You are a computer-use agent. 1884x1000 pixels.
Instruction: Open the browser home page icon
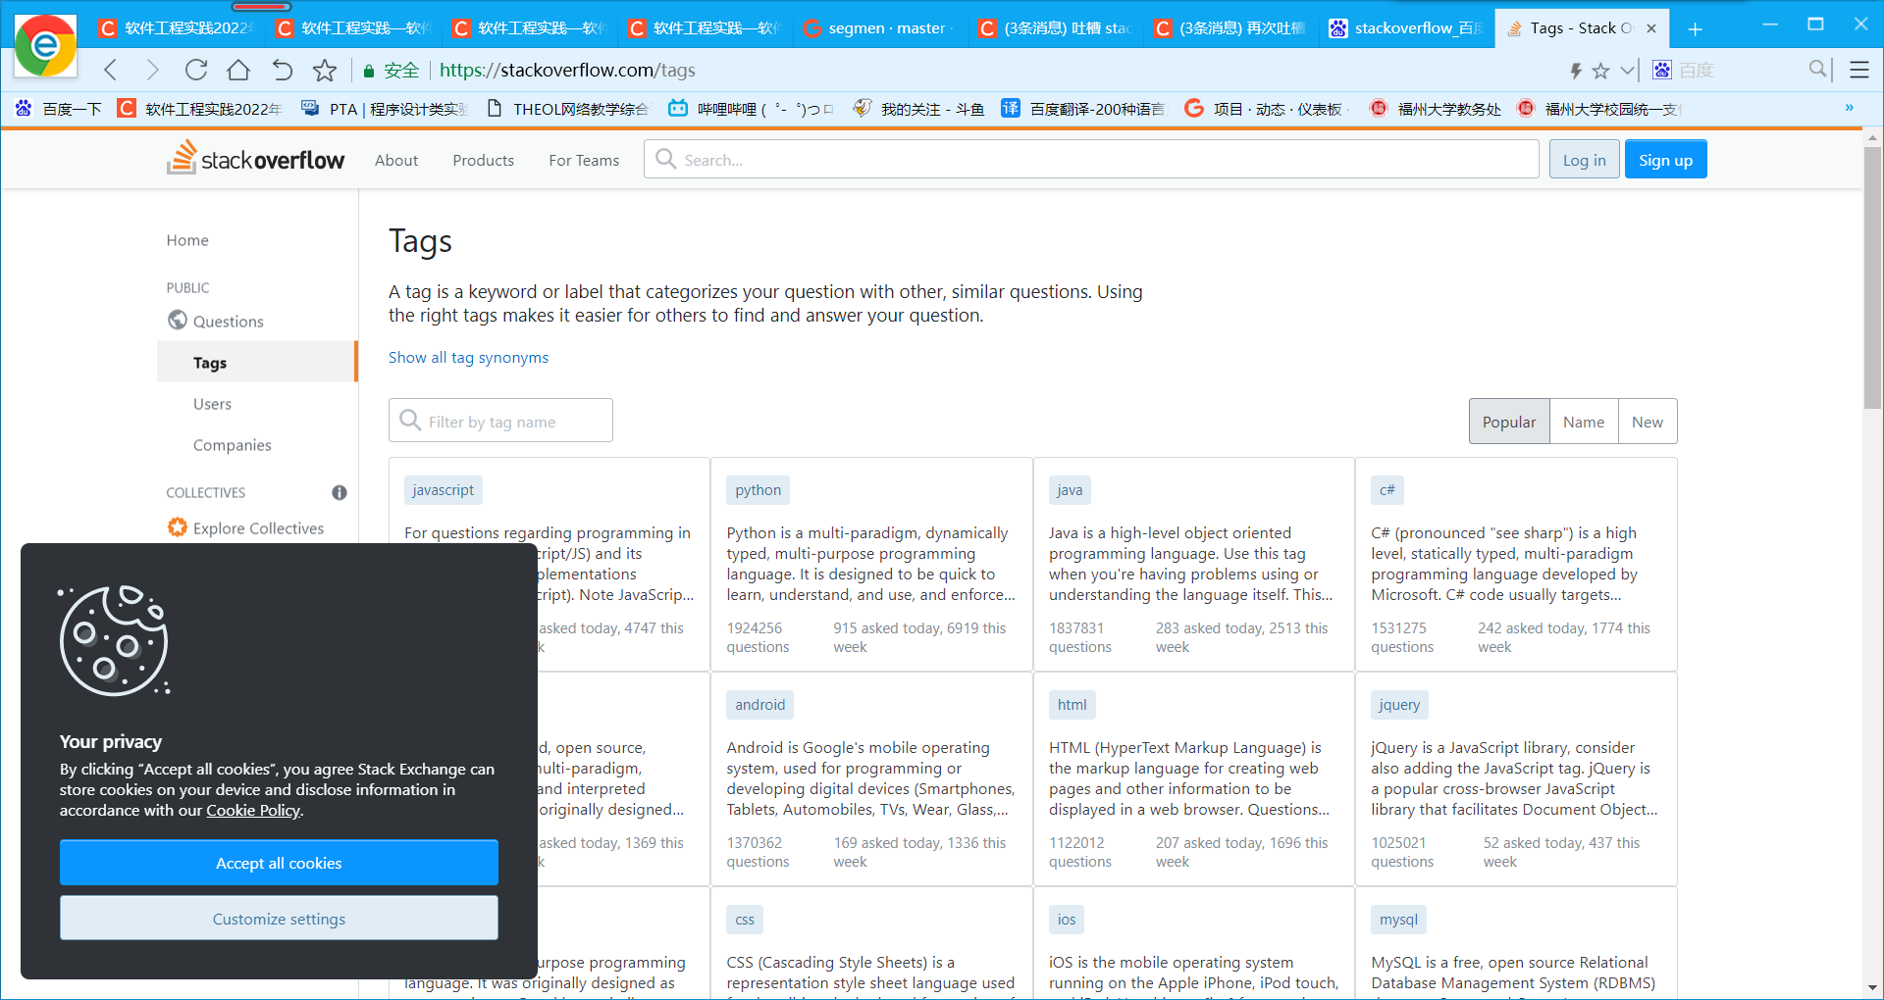pos(238,70)
